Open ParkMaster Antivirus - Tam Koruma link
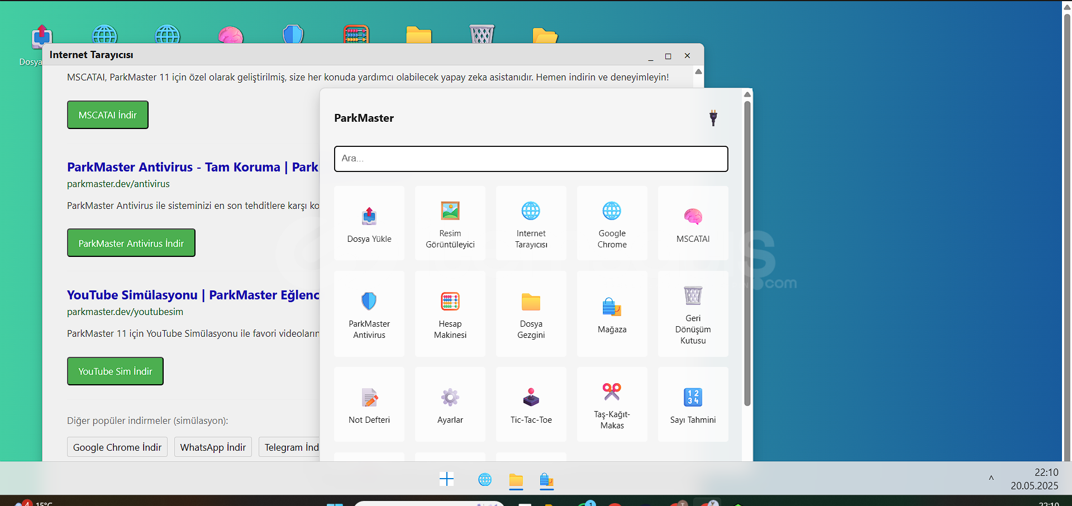Screen dimensions: 1072x506 pyautogui.click(x=193, y=167)
